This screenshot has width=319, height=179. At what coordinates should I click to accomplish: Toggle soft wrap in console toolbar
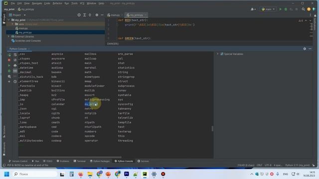[15, 55]
